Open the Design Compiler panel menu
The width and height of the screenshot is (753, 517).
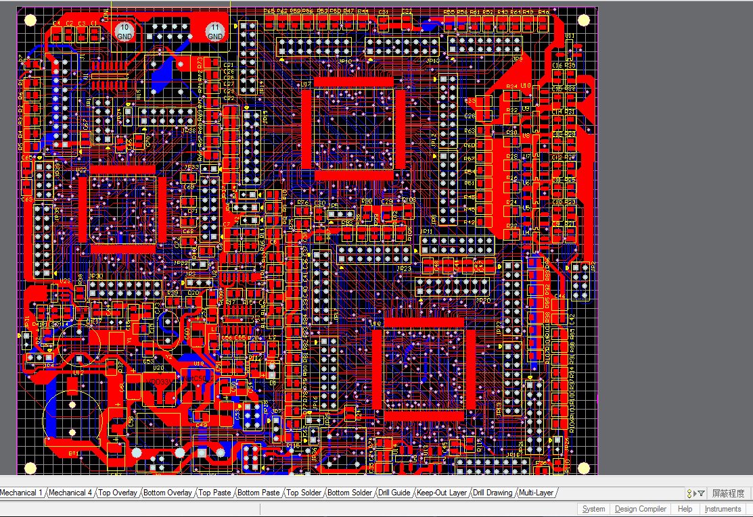point(640,509)
